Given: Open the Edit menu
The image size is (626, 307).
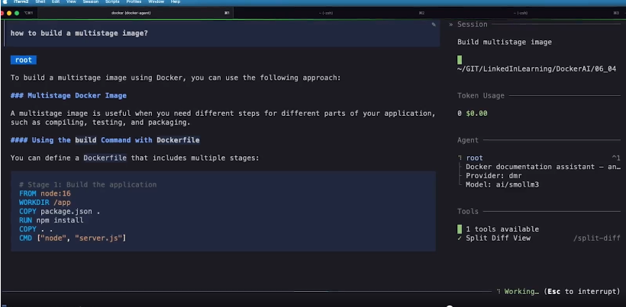Looking at the screenshot, I should [56, 2].
